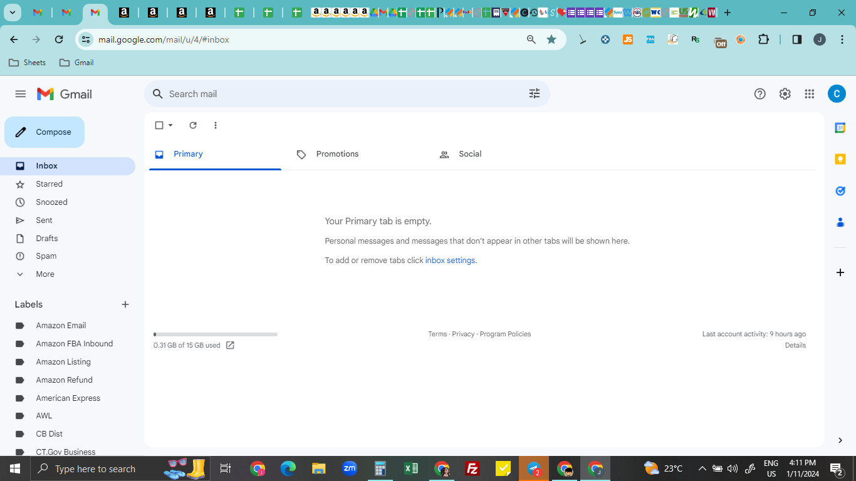Screen dimensions: 856x481
Task: Toggle the select all messages checkbox
Action: tap(159, 125)
